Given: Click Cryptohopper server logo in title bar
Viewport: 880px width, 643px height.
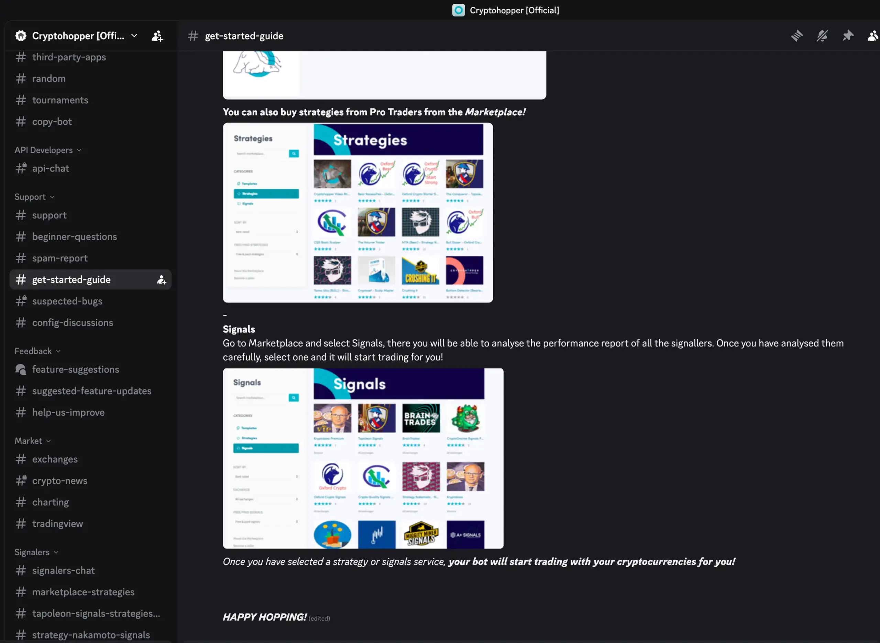Looking at the screenshot, I should (458, 10).
